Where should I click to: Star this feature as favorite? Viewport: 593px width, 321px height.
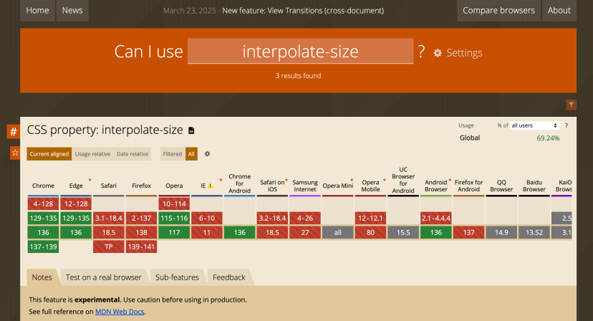click(15, 153)
